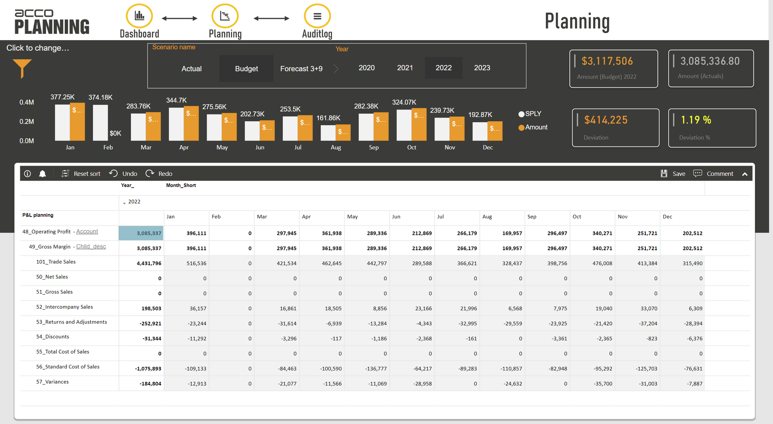
Task: Select year 2022
Action: pyautogui.click(x=444, y=68)
